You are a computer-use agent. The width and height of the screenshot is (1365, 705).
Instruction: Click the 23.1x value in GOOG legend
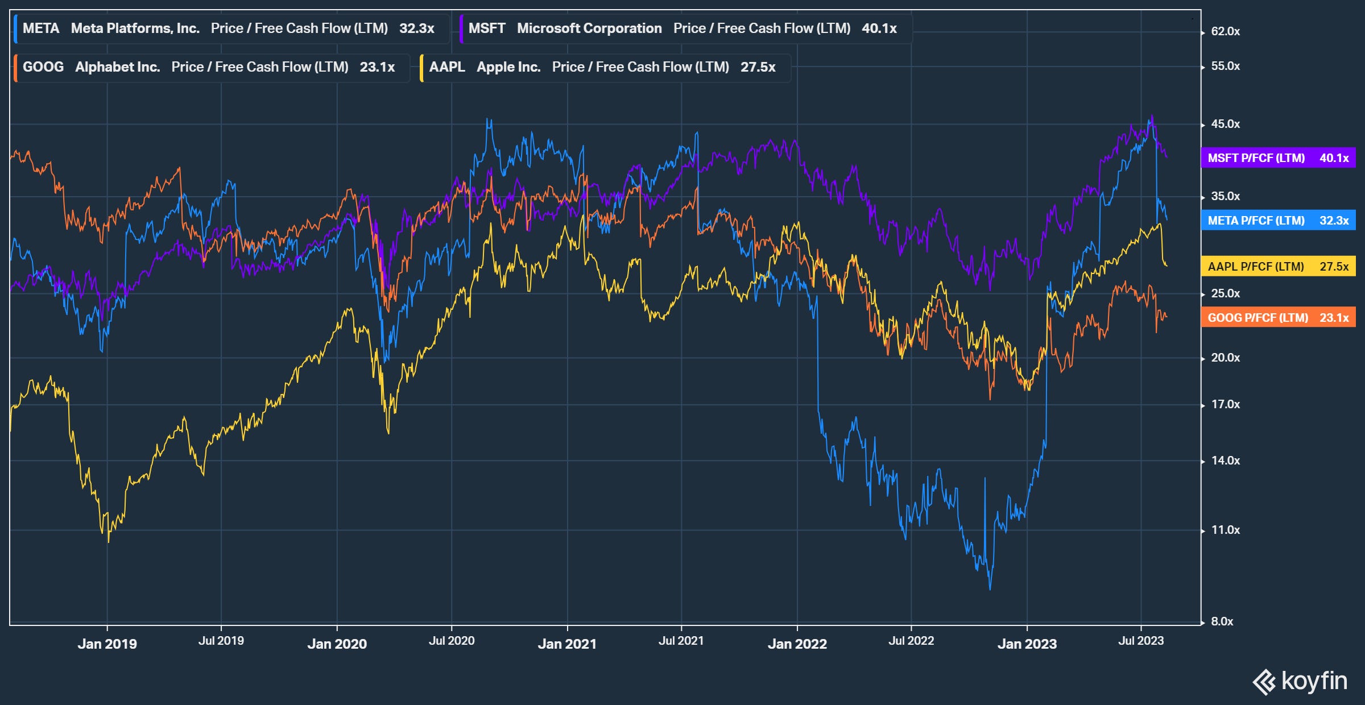coord(377,68)
